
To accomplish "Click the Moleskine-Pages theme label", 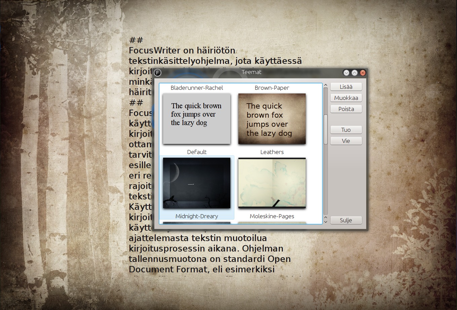I will tap(272, 216).
